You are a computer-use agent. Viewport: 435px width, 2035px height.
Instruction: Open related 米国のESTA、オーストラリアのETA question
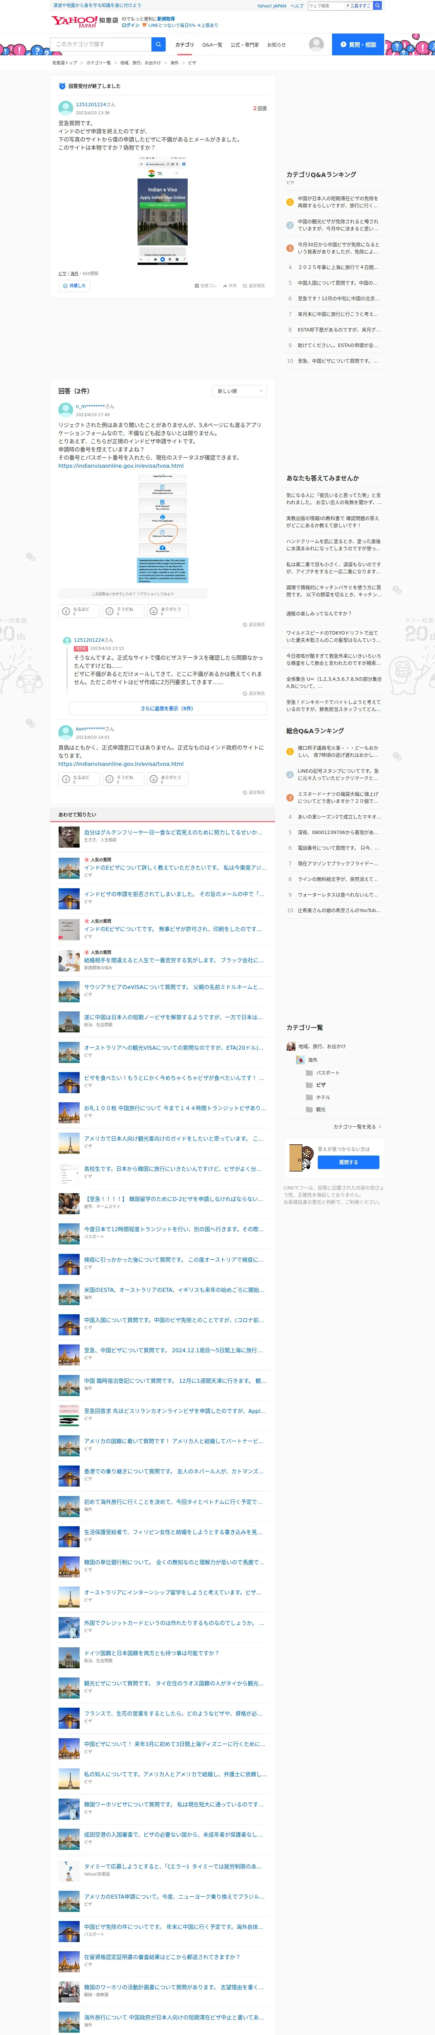174,1290
